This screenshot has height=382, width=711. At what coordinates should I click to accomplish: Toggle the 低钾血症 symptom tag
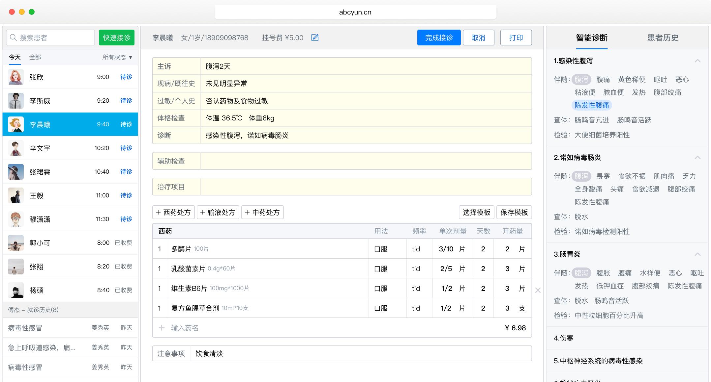point(610,286)
